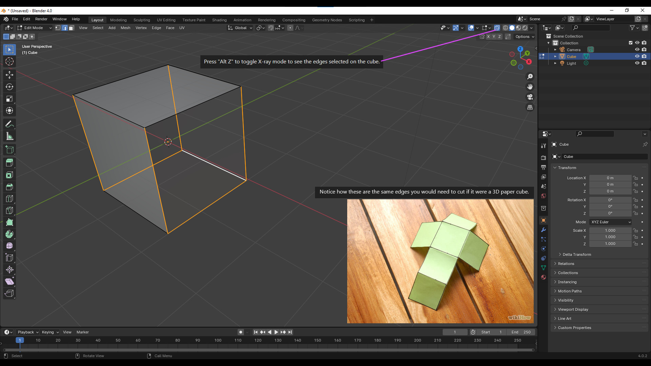651x366 pixels.
Task: Switch to the Sculpting workspace tab
Action: point(142,20)
